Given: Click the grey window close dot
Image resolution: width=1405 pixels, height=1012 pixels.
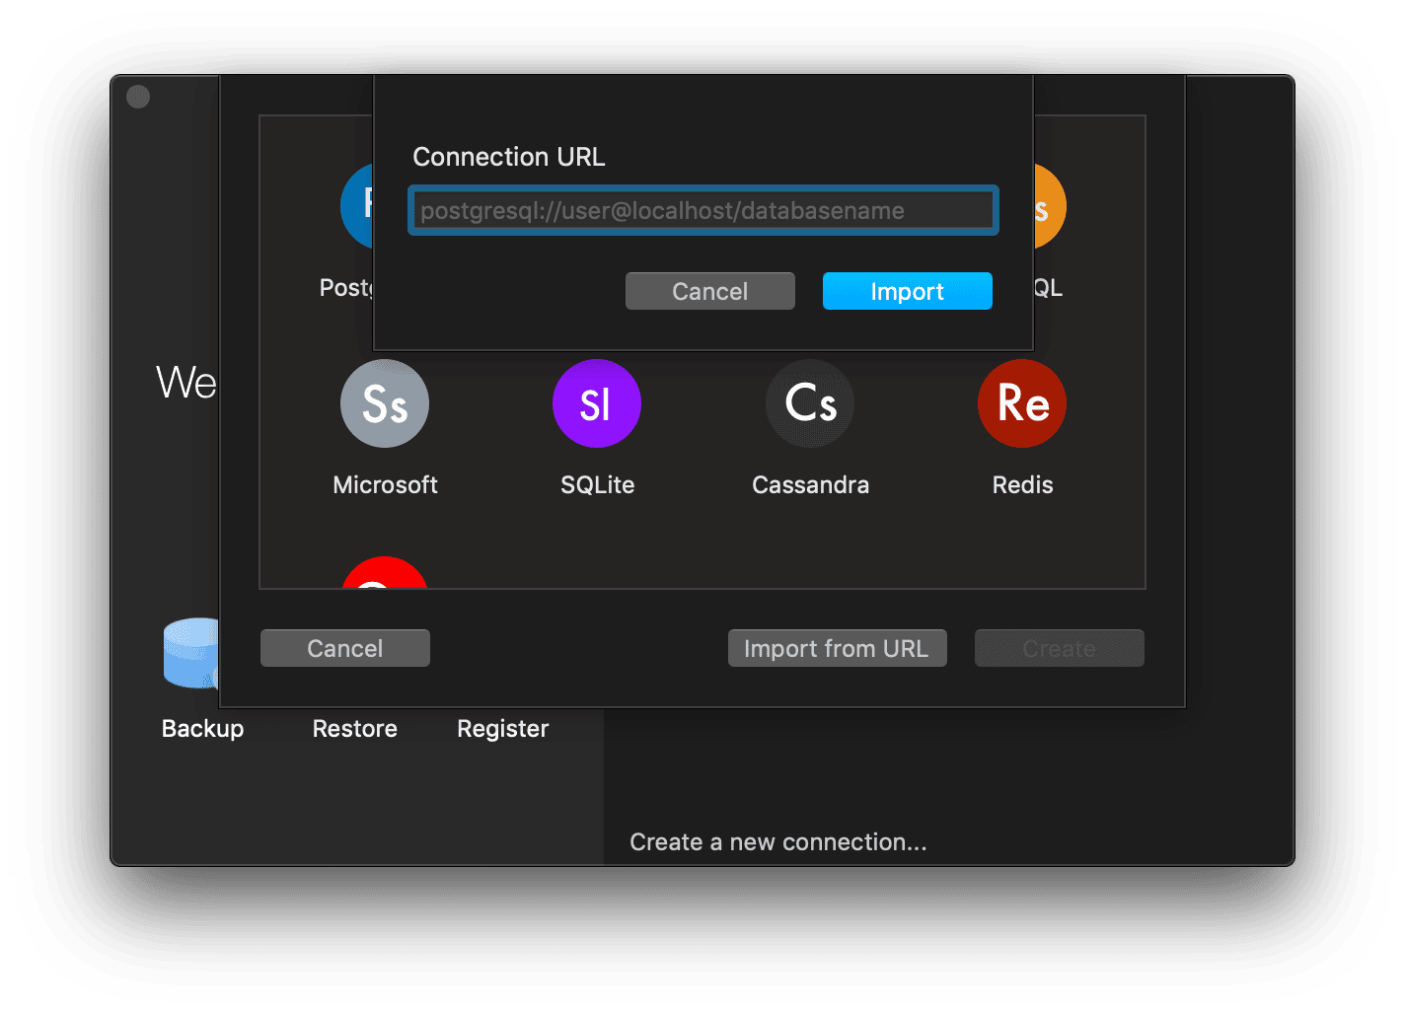Looking at the screenshot, I should [138, 97].
